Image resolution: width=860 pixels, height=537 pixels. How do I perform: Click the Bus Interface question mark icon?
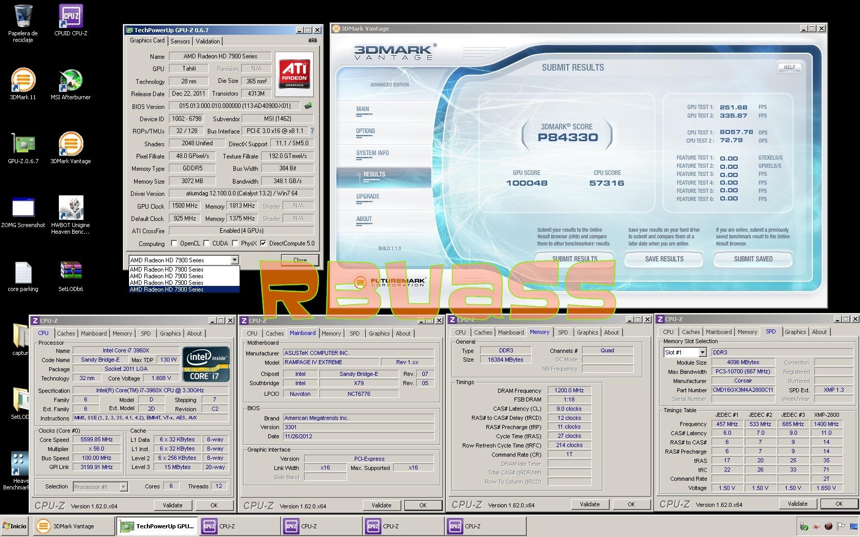(312, 131)
